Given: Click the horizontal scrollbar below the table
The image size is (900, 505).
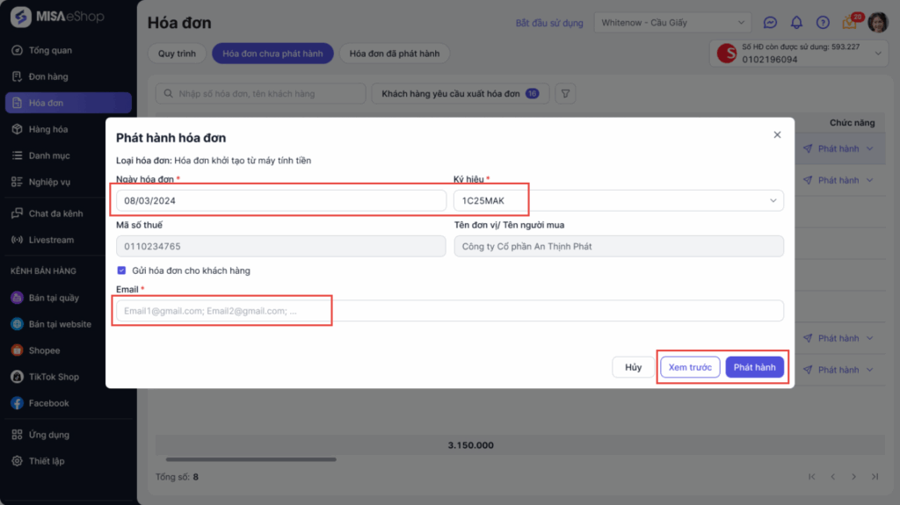Looking at the screenshot, I should 250,459.
